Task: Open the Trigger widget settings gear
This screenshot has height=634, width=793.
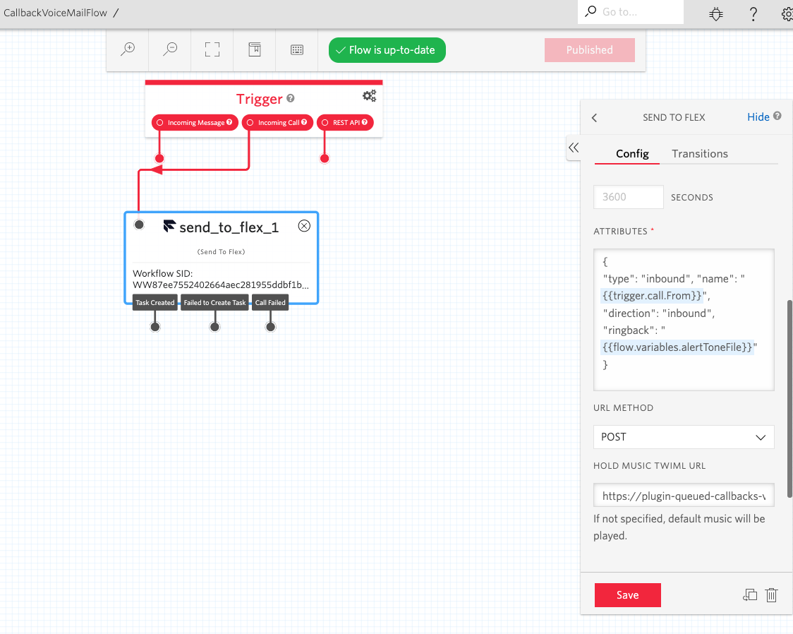Action: tap(369, 95)
